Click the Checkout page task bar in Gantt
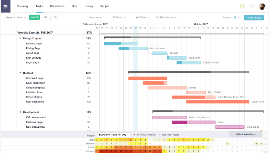Viewport: 269px width, 153px height. [147, 78]
